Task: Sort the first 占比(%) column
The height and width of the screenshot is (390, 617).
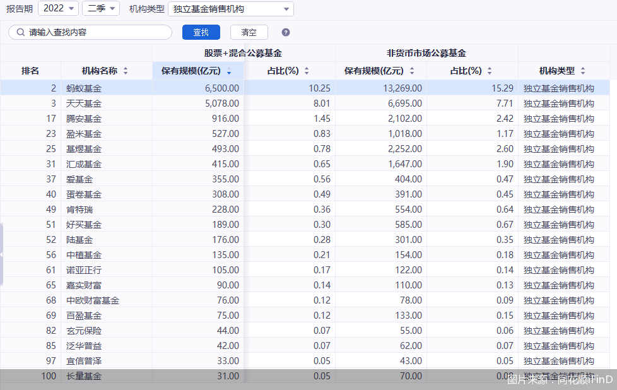Action: [307, 71]
